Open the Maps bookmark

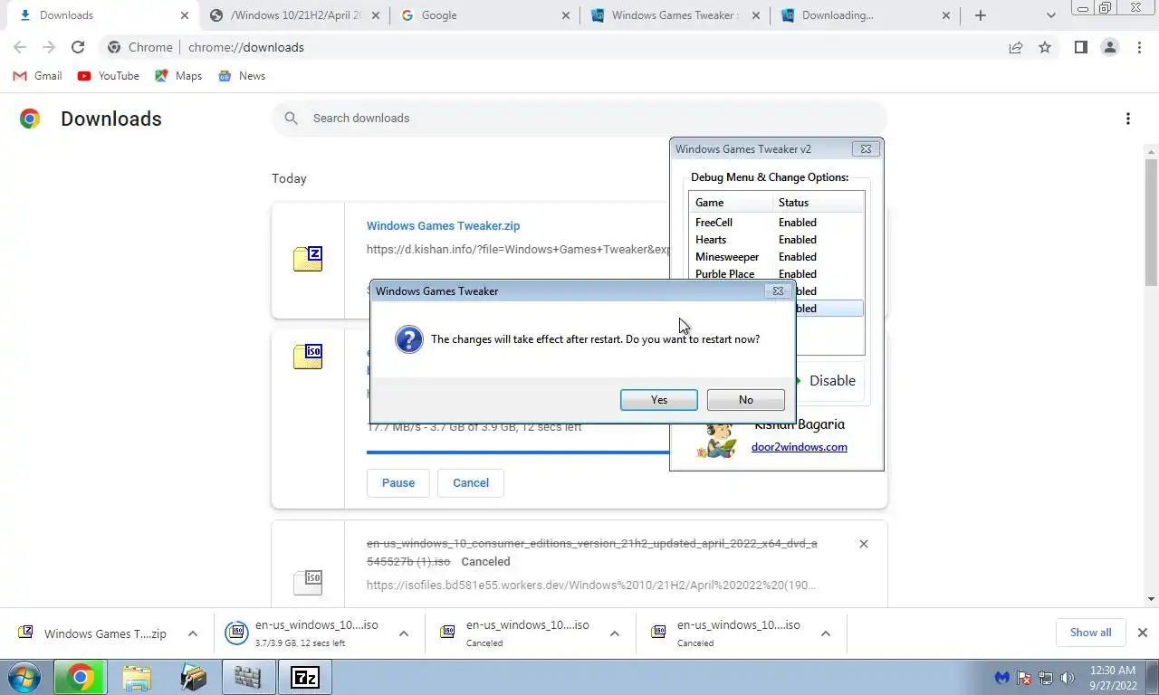pos(177,76)
